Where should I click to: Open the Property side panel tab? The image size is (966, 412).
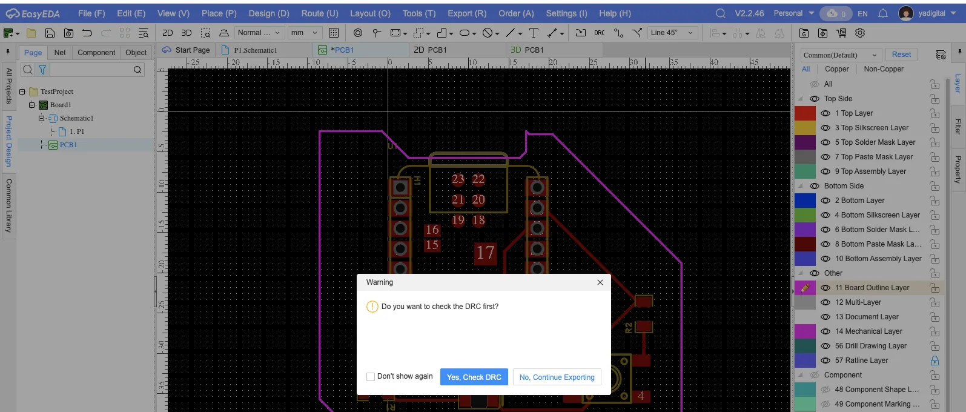coord(958,170)
